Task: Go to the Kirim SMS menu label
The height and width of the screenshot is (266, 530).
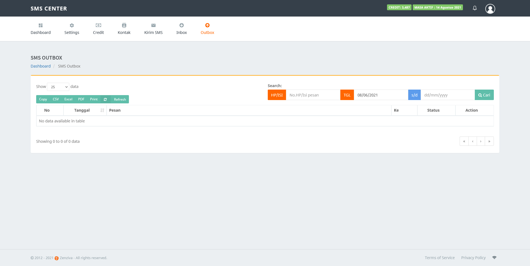Action: [153, 33]
